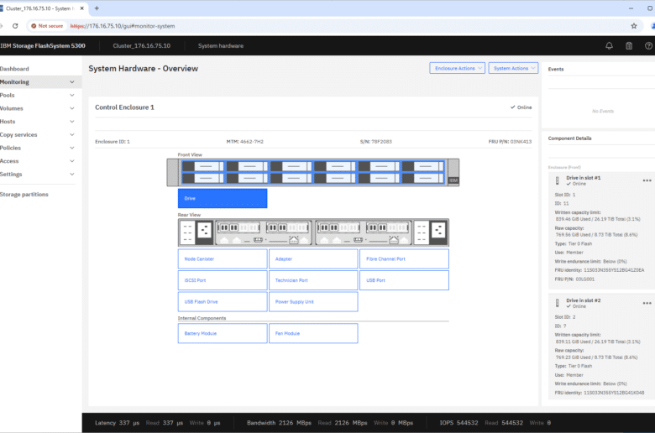
Task: Click the Node Canister component tile
Action: pyautogui.click(x=223, y=259)
